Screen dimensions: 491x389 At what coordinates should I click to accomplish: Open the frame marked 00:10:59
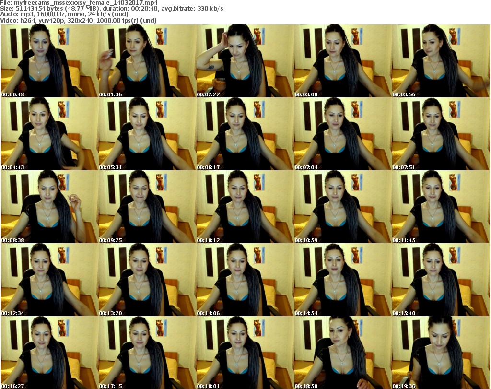(343, 207)
